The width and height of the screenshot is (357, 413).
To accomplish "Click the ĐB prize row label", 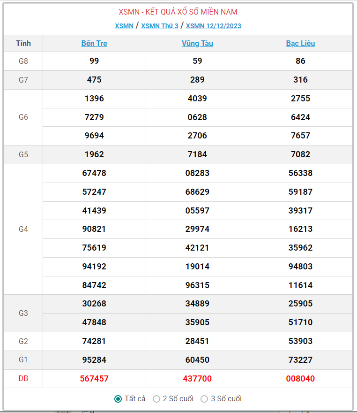I will (23, 379).
